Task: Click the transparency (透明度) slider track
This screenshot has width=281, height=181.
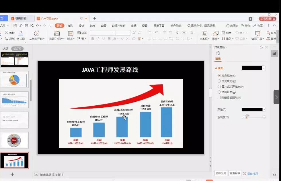Action: [254, 117]
